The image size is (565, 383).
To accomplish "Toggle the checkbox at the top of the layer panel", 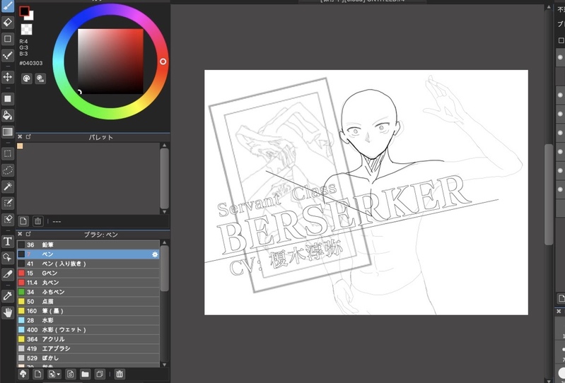I will click(x=561, y=40).
